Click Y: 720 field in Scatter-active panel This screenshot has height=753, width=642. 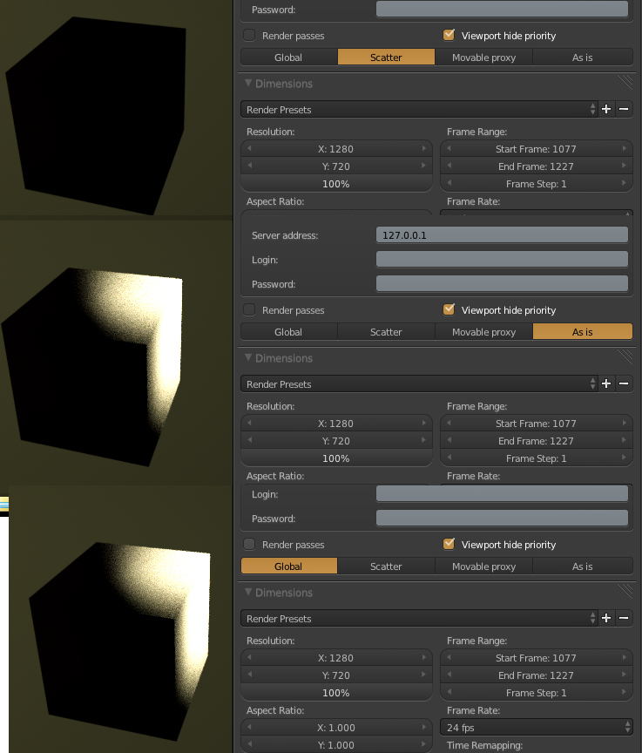[x=336, y=166]
